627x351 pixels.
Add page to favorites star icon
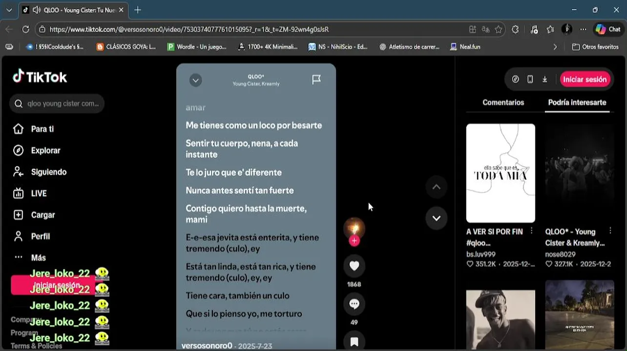pos(499,29)
